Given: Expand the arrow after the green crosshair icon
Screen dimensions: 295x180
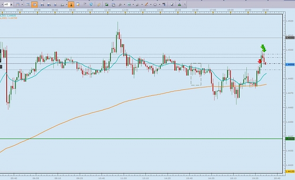Looking at the screenshot, I should click(x=133, y=5).
